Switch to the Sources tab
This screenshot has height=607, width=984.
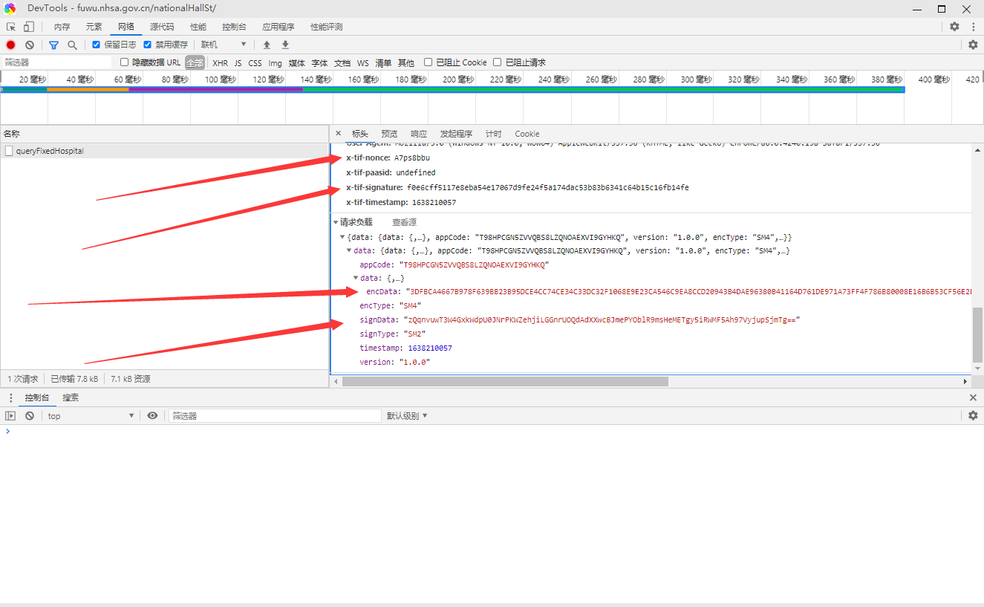click(x=162, y=27)
